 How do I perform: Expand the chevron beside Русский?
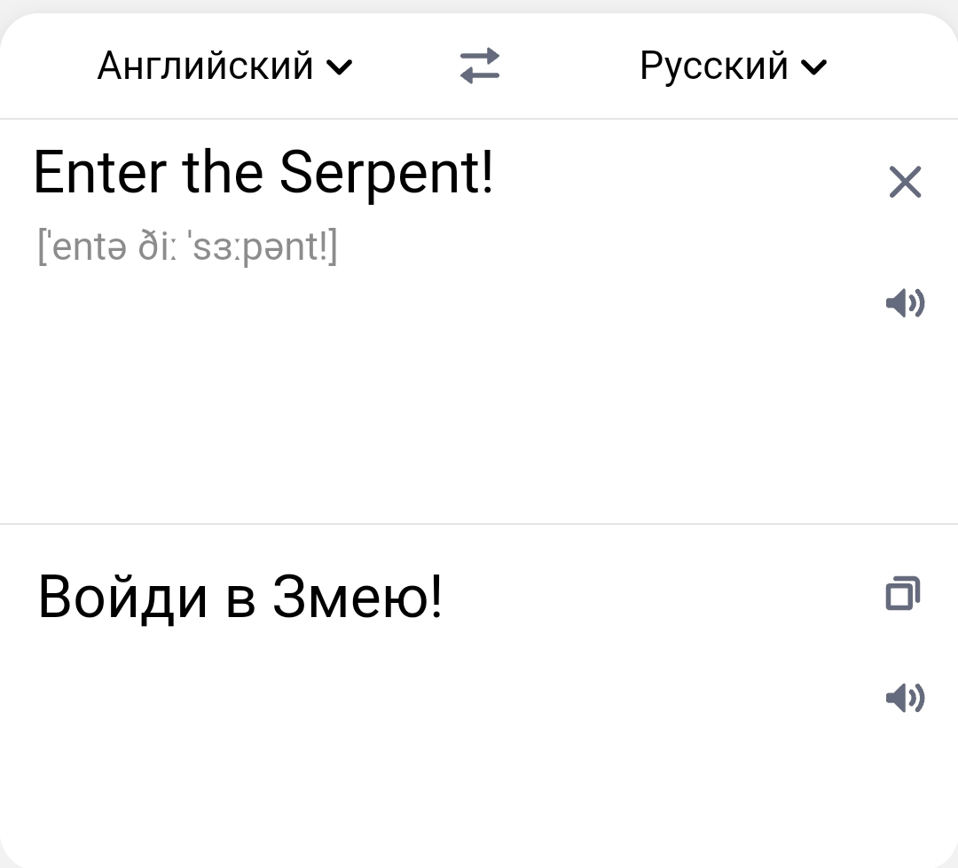coord(813,67)
